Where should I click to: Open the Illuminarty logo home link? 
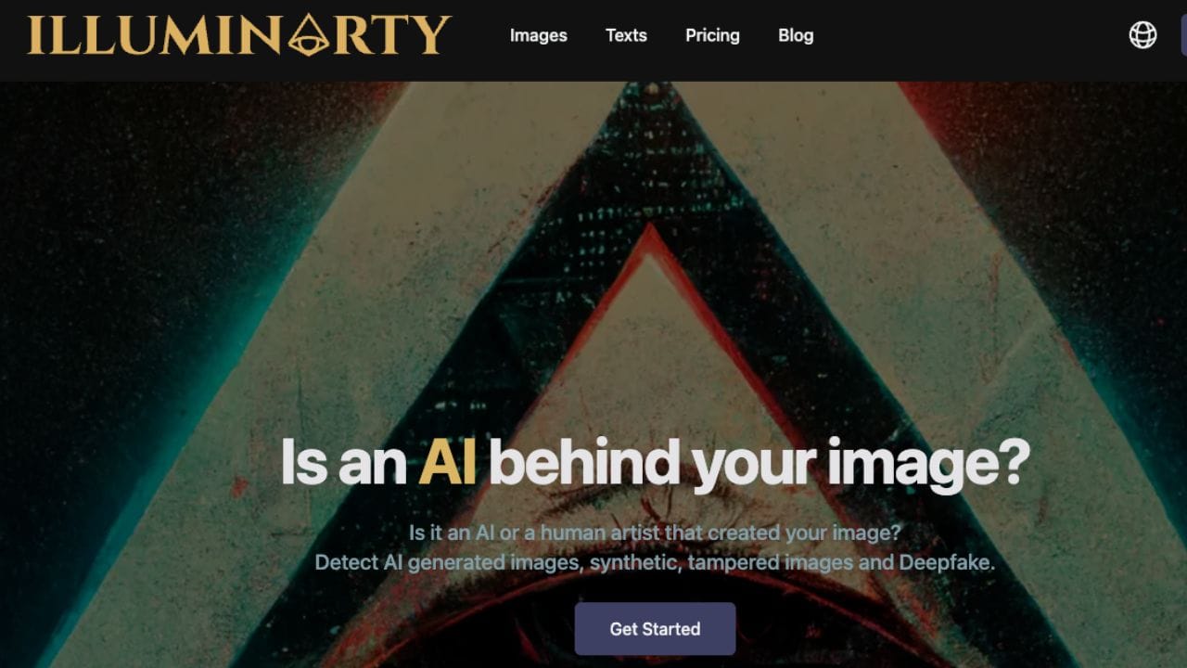[x=239, y=35]
